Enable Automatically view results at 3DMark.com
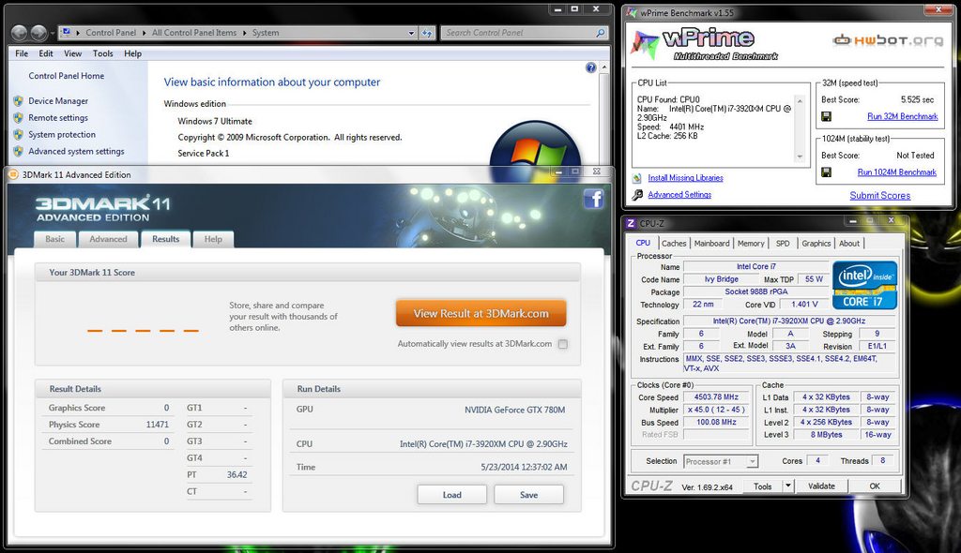The image size is (961, 553). click(x=563, y=344)
